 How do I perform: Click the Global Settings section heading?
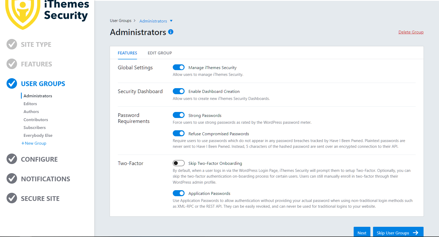[x=135, y=67]
